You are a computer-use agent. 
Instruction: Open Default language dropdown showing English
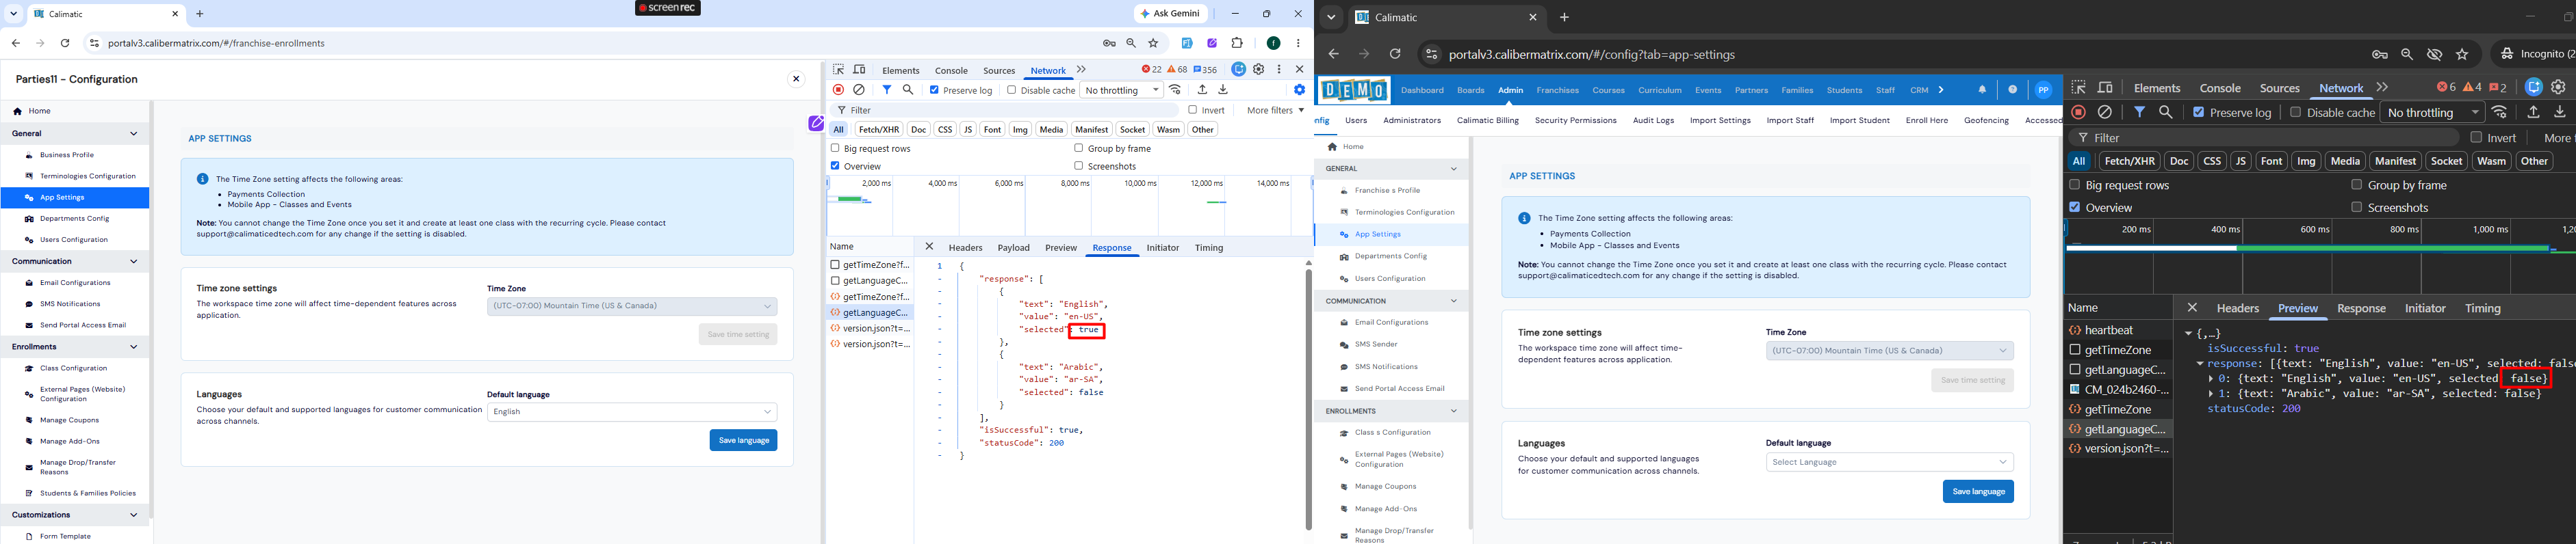632,412
